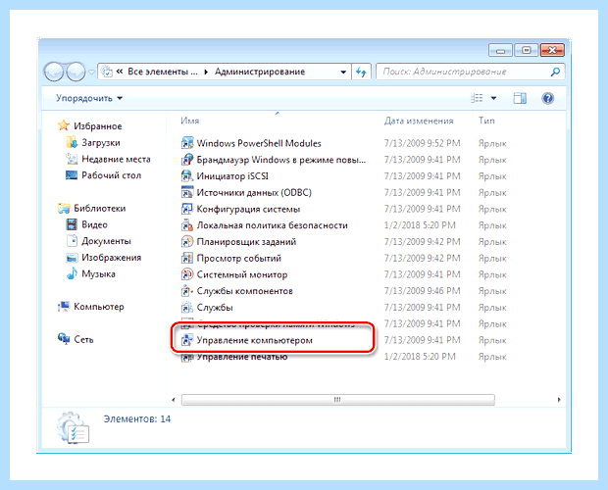
Task: Click the Избранное star icon
Action: click(64, 125)
